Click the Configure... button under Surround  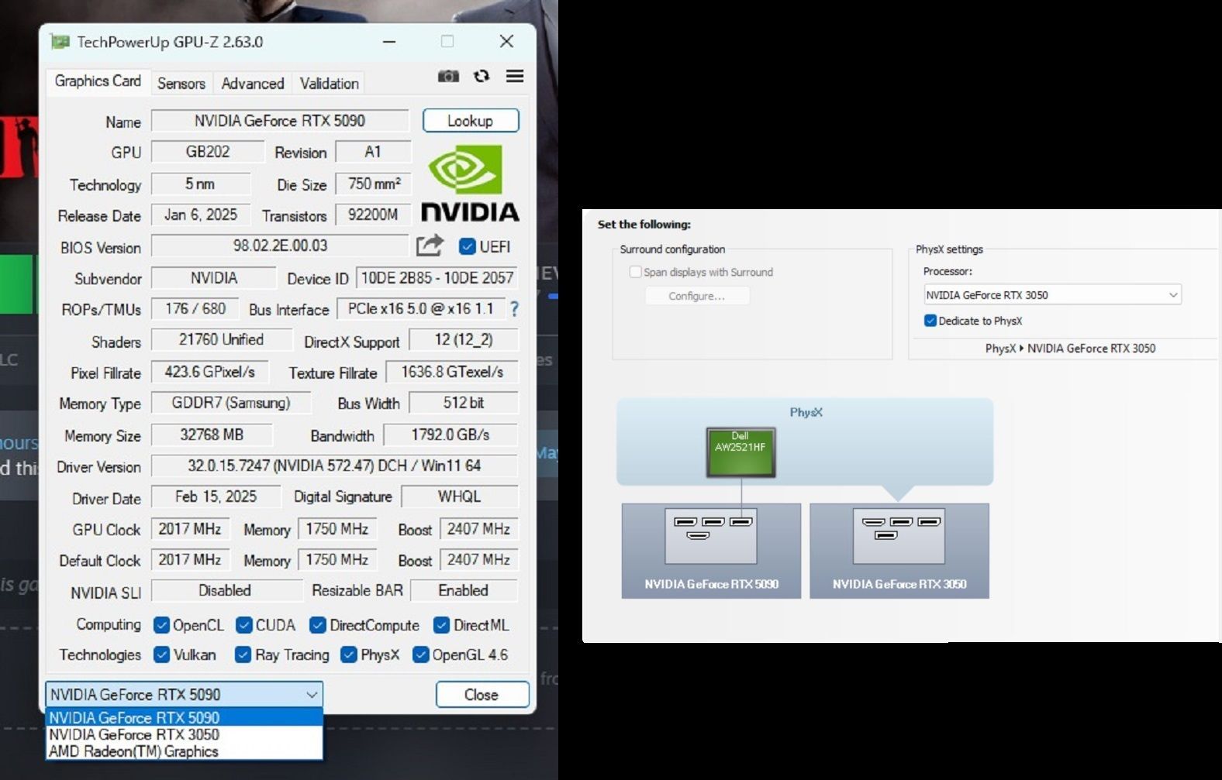697,296
